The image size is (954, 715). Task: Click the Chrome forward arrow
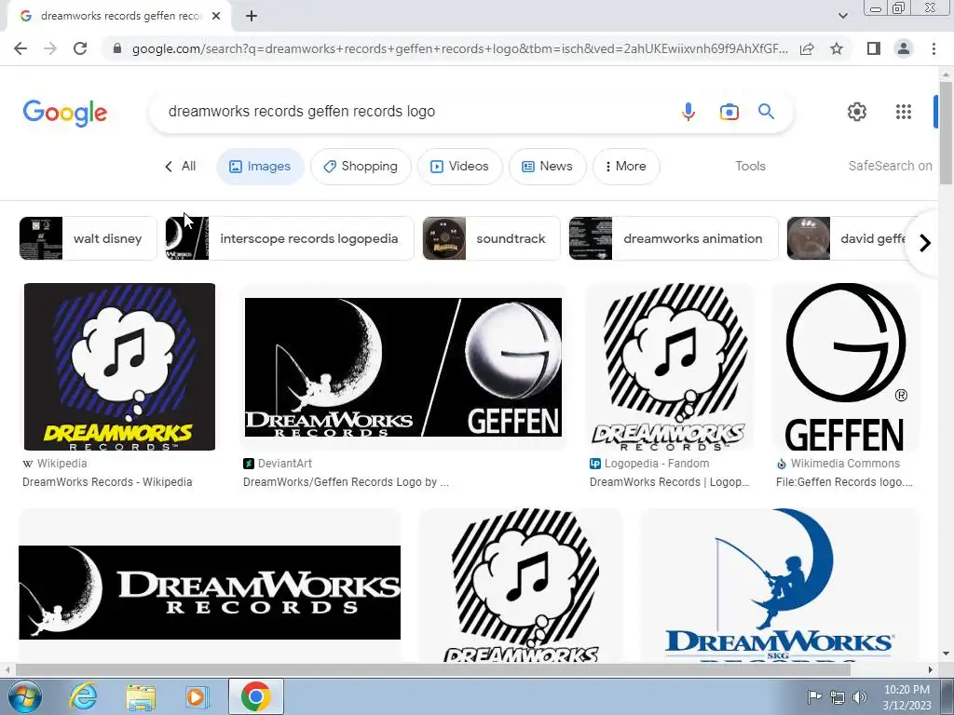coord(50,48)
